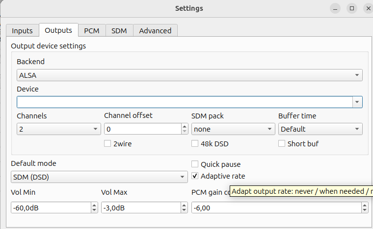
Task: Go to the Advanced tab
Action: pyautogui.click(x=155, y=30)
